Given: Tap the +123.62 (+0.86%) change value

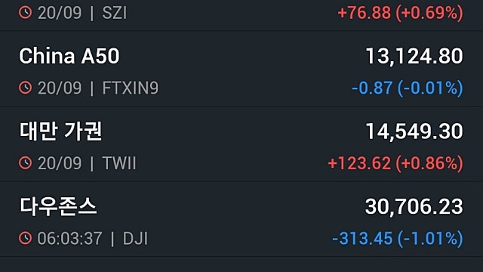Looking at the screenshot, I should [x=395, y=163].
